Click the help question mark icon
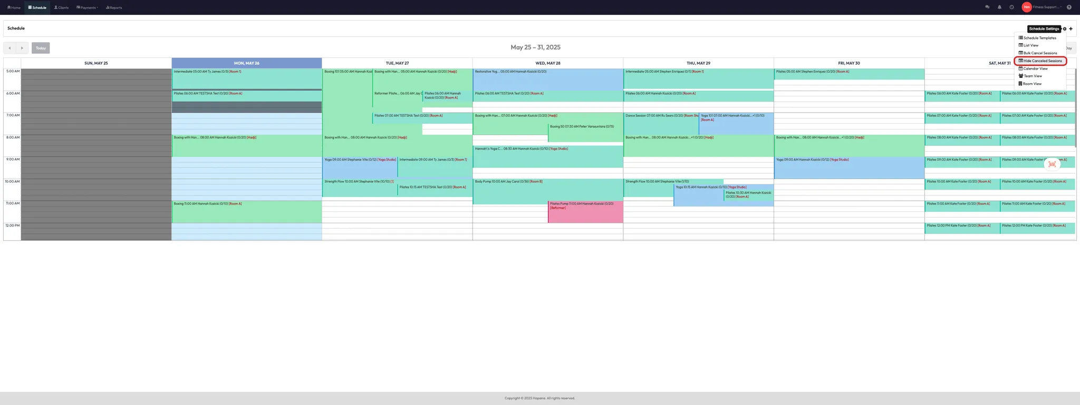 (x=1069, y=7)
